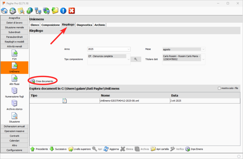Open Numerazione fogli in the sidebar
This screenshot has height=159, width=243.
[15, 93]
